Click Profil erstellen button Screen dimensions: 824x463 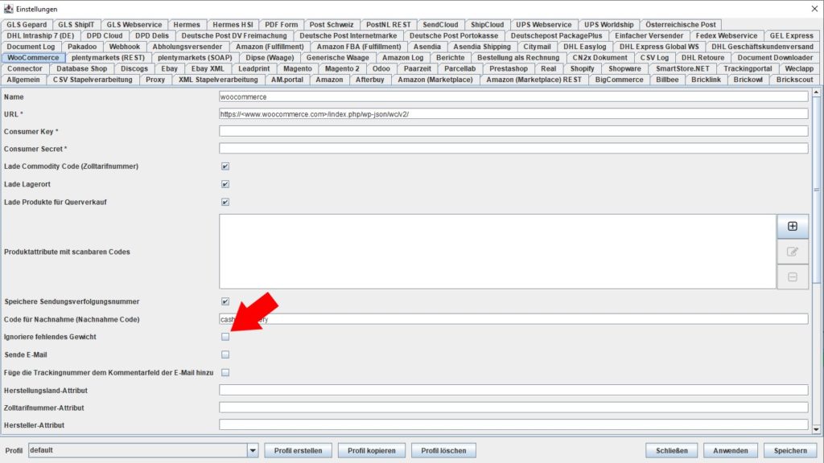click(298, 450)
